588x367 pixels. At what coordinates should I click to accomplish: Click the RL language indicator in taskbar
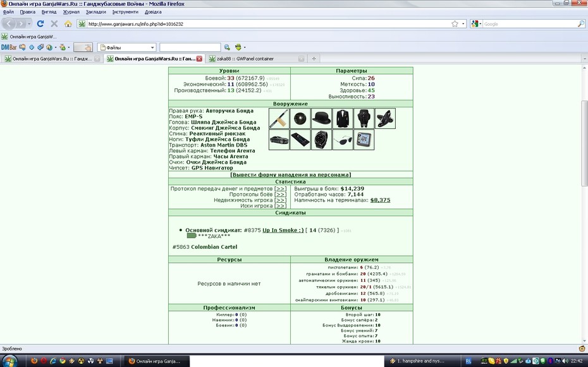(469, 361)
